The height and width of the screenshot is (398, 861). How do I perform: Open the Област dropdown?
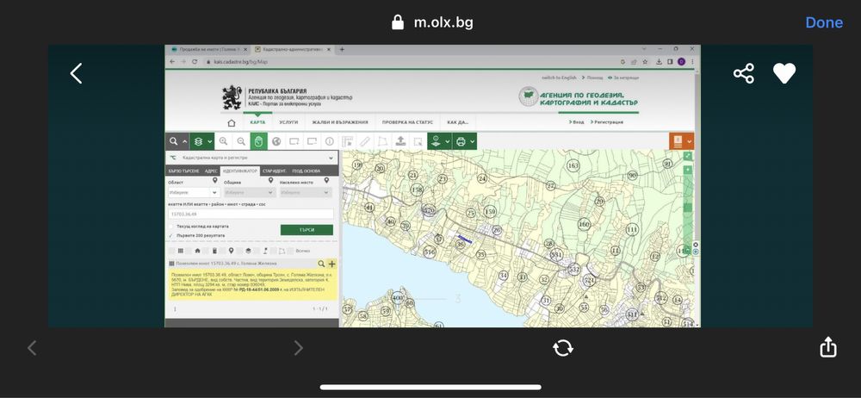tap(193, 193)
